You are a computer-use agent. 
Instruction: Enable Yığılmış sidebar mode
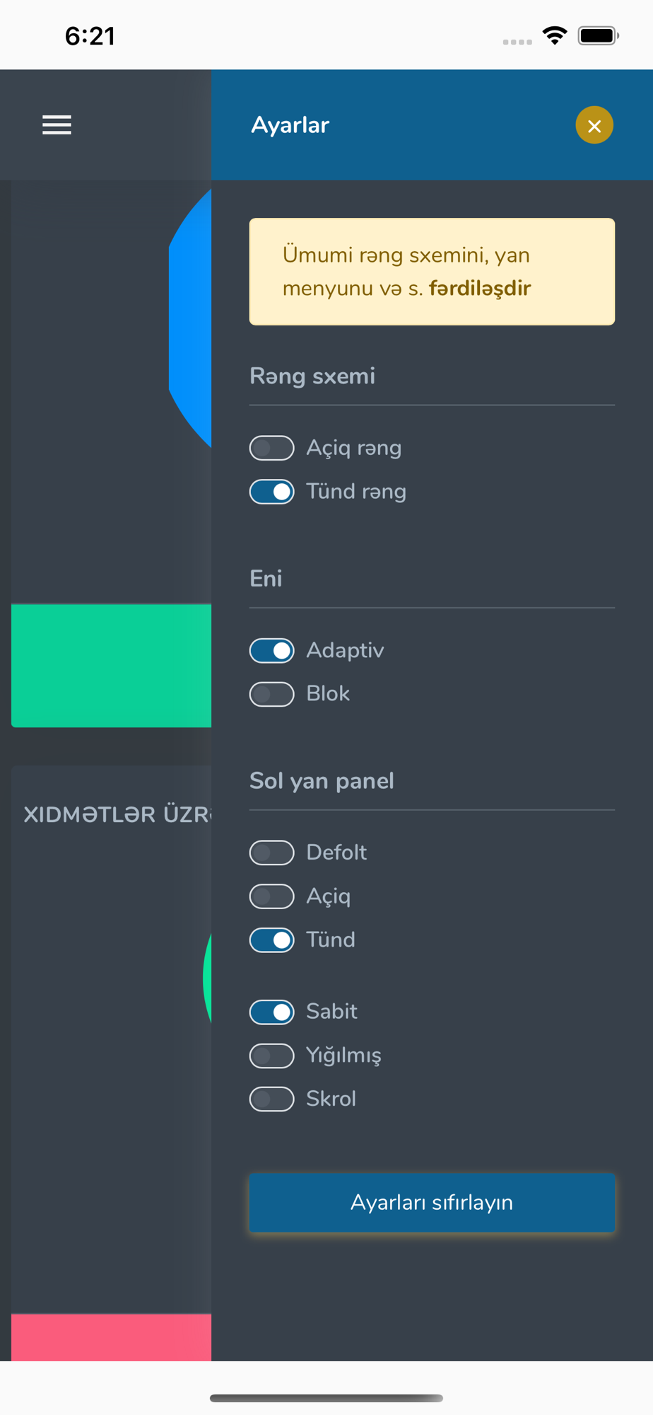click(272, 1056)
